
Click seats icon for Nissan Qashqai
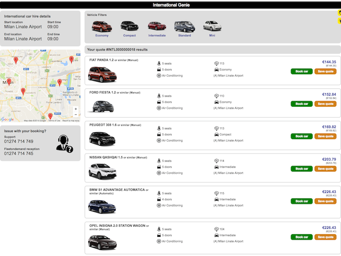(x=159, y=161)
